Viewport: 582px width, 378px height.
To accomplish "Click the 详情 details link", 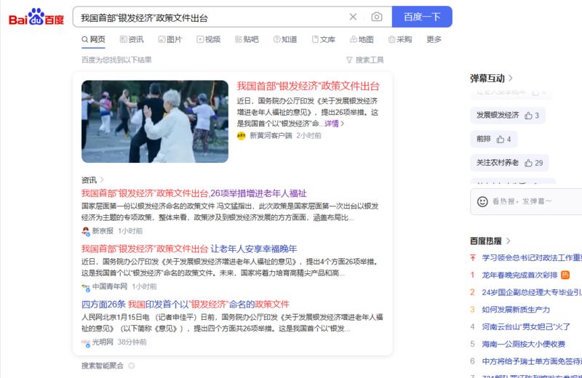I will pyautogui.click(x=334, y=124).
